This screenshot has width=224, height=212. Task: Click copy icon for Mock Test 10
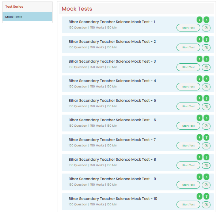coord(206,204)
